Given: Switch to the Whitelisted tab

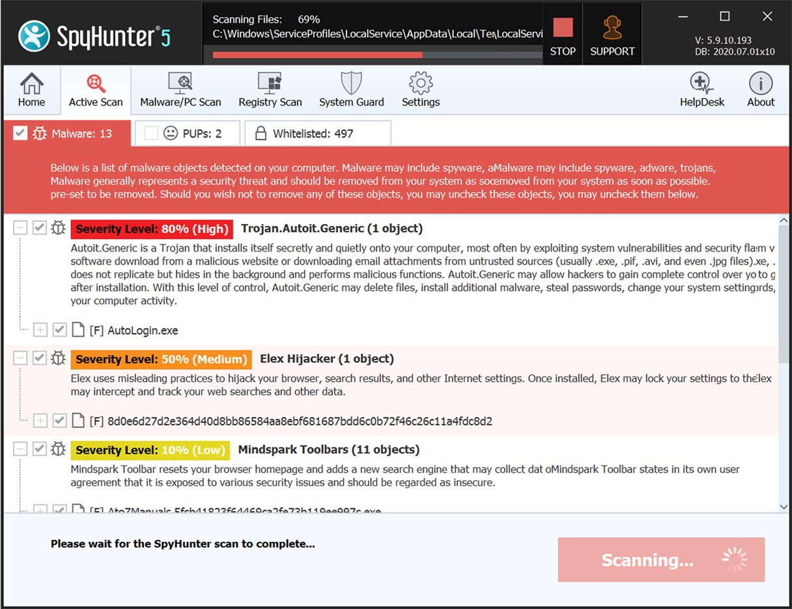Looking at the screenshot, I should pos(317,134).
